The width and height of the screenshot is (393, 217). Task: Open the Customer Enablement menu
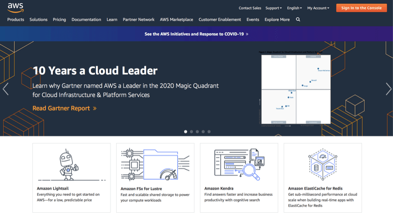pyautogui.click(x=220, y=20)
